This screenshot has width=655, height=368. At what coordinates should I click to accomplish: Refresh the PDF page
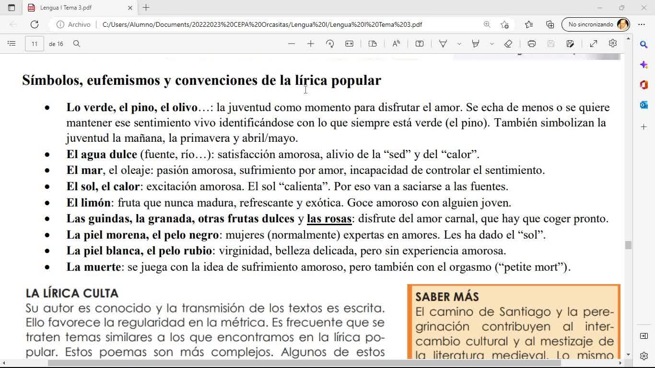point(35,24)
